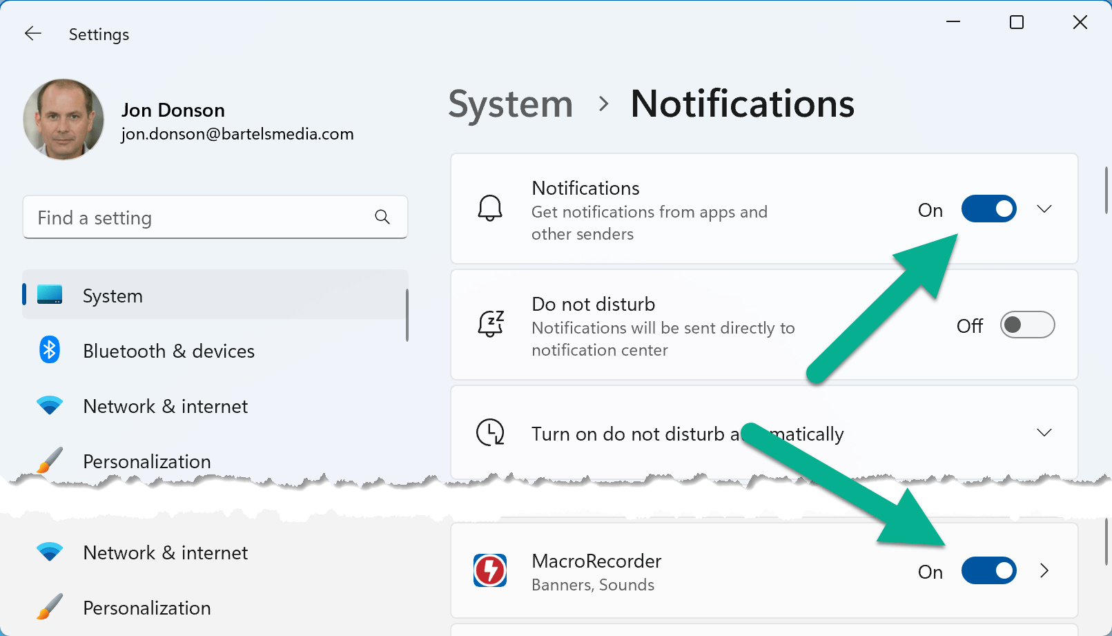Click the MacroRecorder app icon
The width and height of the screenshot is (1112, 636).
pyautogui.click(x=490, y=571)
